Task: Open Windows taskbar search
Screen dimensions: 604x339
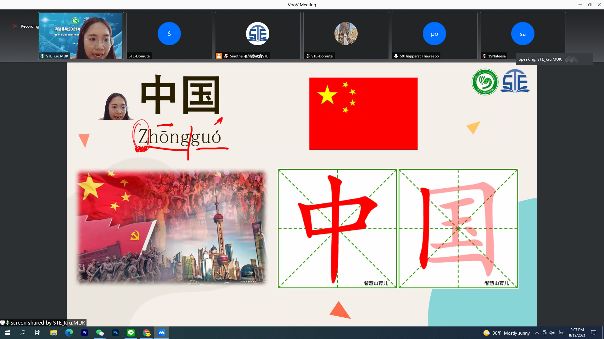Action: (23, 333)
